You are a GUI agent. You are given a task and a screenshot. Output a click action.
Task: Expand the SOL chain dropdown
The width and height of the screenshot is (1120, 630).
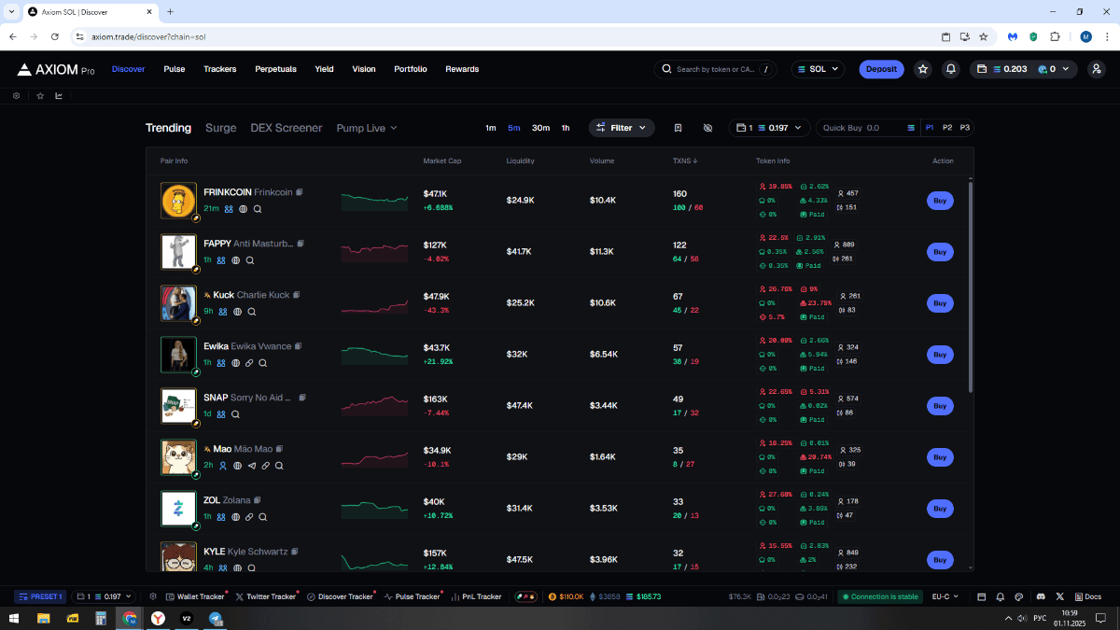click(x=818, y=69)
